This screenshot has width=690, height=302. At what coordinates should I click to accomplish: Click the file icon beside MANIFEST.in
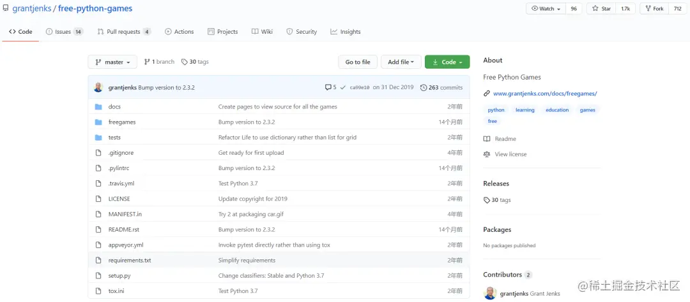click(98, 214)
